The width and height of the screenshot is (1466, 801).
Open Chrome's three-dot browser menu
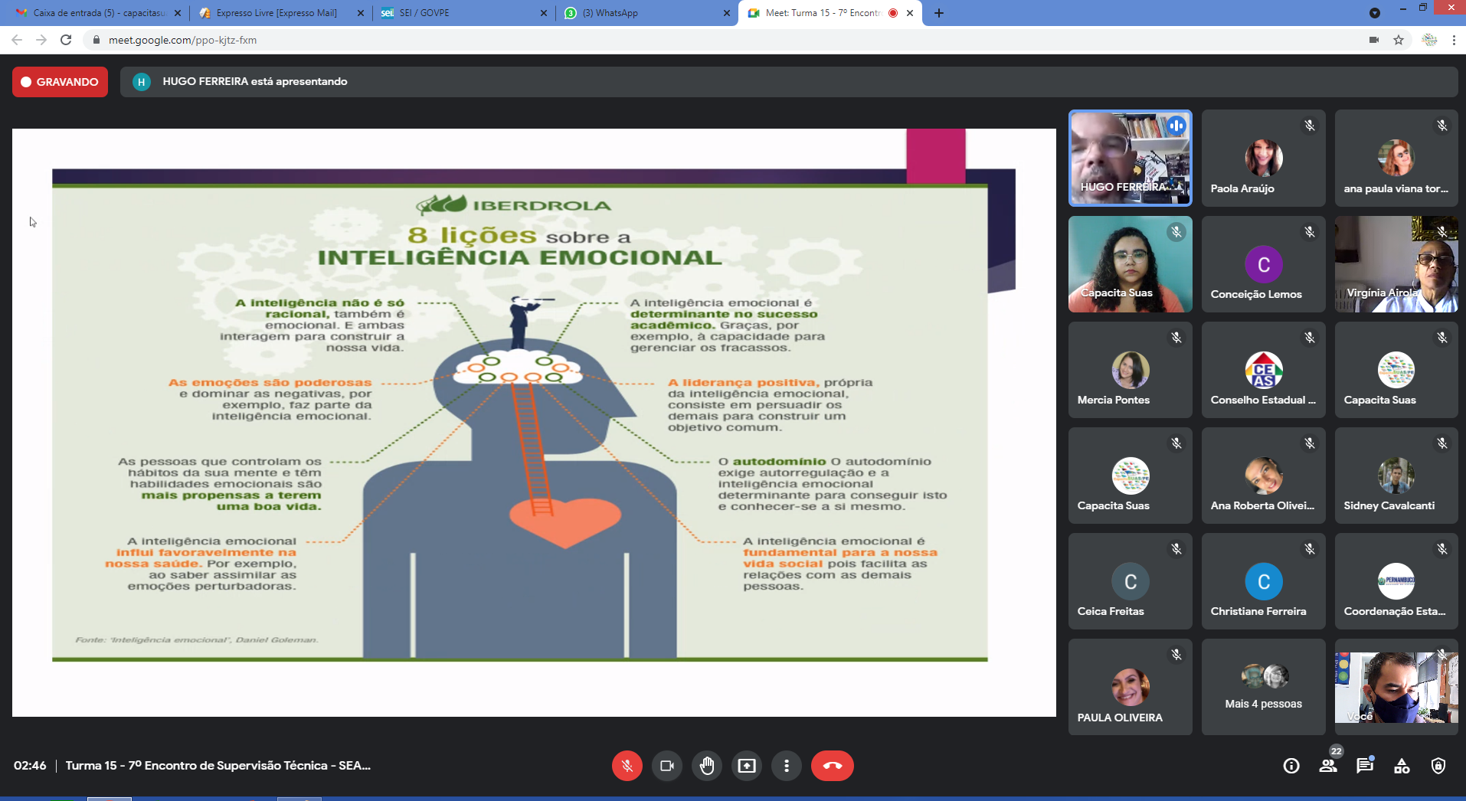(1454, 40)
